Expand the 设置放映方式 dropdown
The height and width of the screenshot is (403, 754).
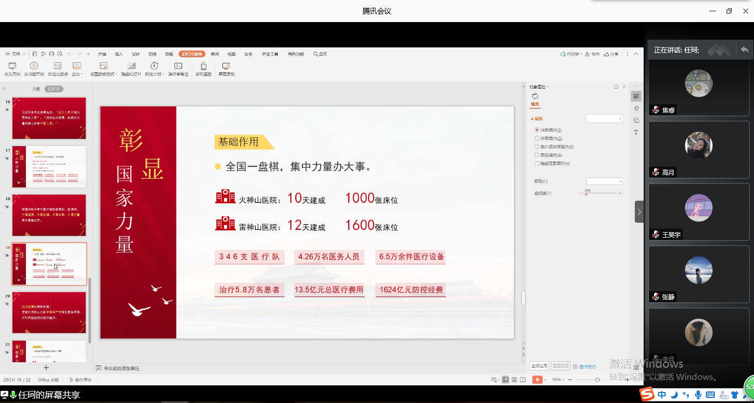[x=103, y=74]
